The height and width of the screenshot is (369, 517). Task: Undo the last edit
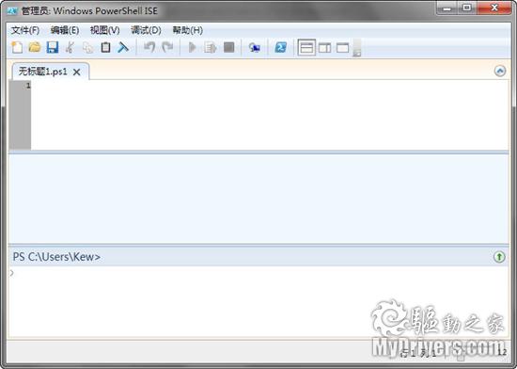tap(149, 47)
